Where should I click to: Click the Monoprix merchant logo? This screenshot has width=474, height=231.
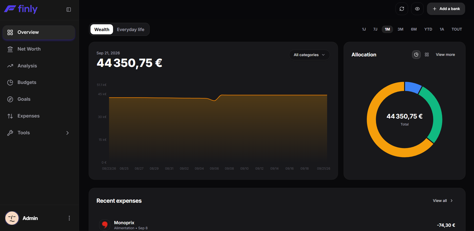tap(105, 225)
